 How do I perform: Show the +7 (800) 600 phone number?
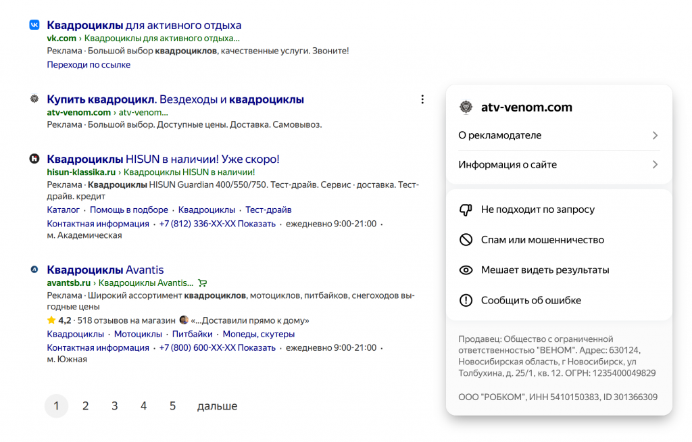click(217, 348)
